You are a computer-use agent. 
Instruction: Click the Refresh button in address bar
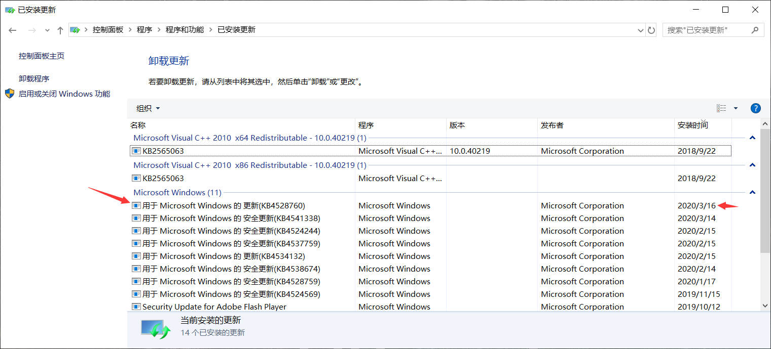pos(651,30)
